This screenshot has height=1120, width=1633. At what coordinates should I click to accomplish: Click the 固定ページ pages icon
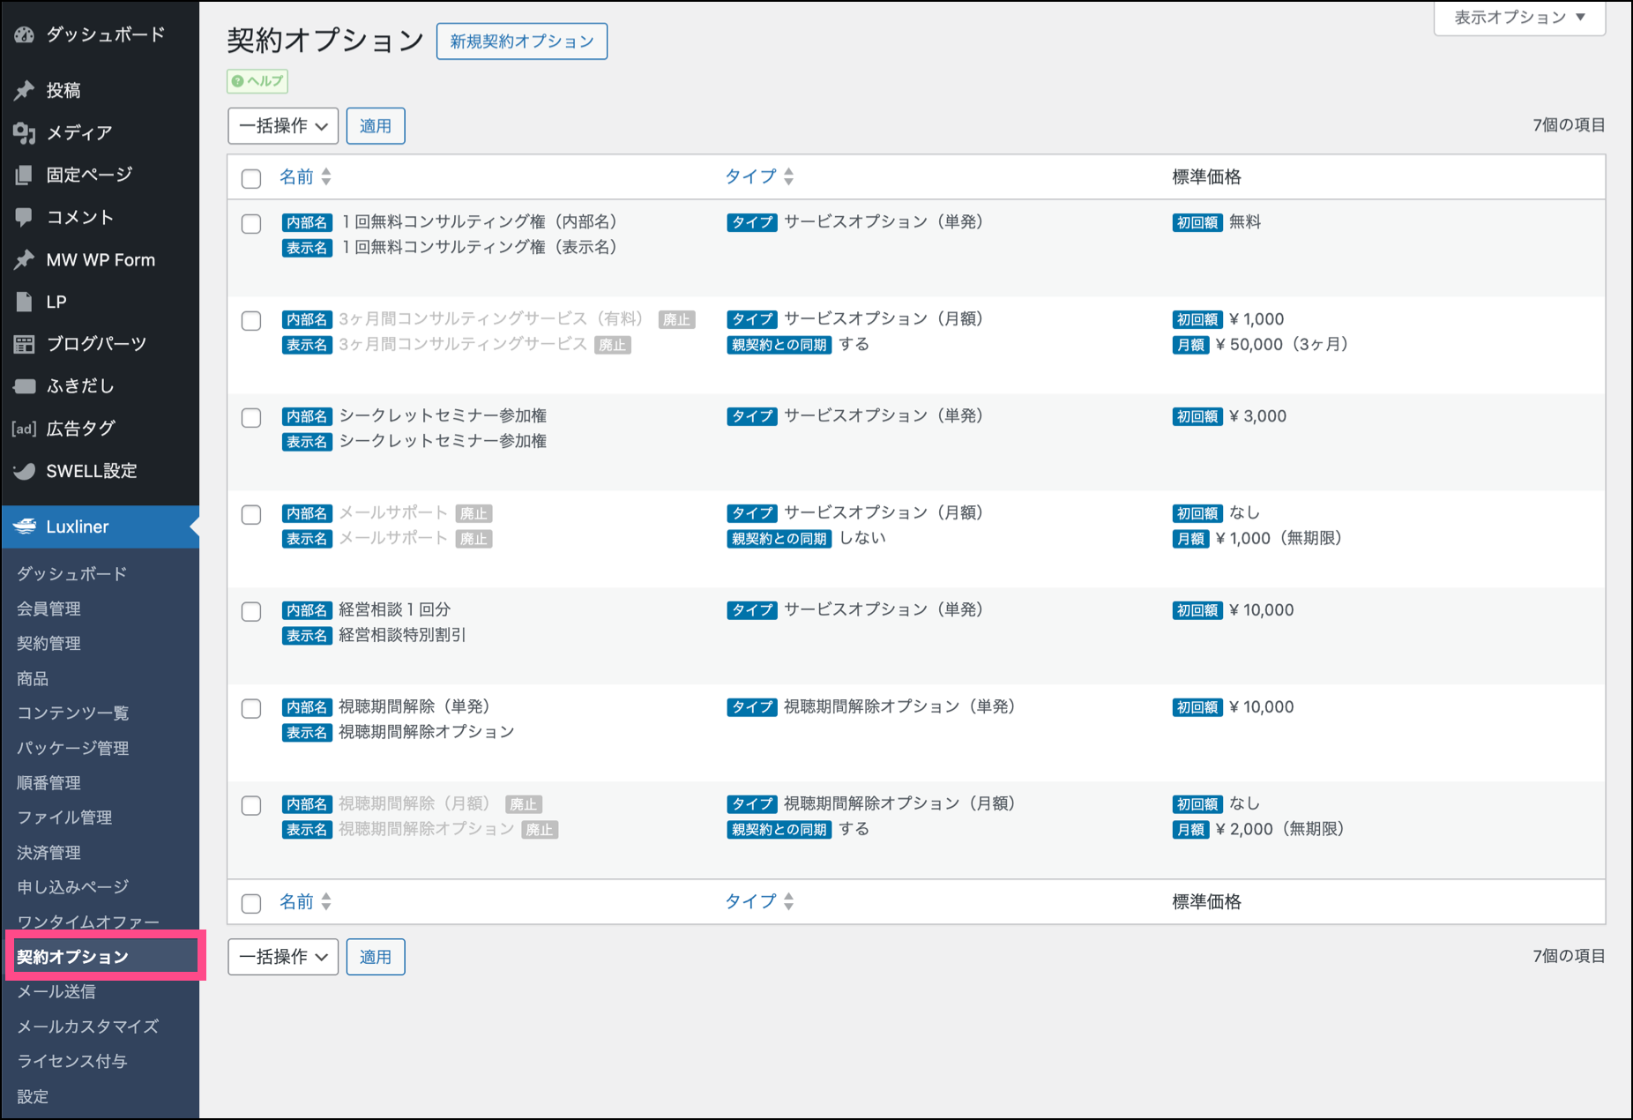(x=25, y=175)
